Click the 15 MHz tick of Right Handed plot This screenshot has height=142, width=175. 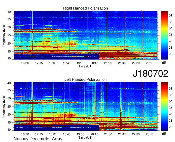[x=9, y=51]
